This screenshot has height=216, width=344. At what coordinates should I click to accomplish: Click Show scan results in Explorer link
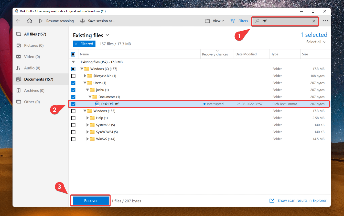[302, 201]
